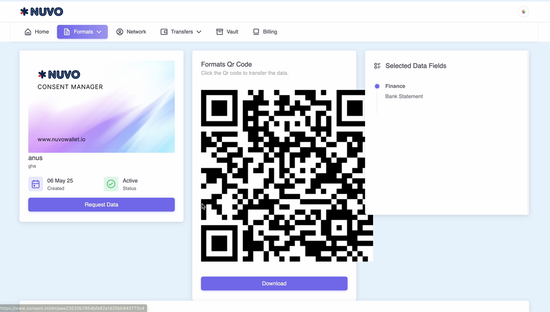Click the '06 May 25' date text
This screenshot has height=312, width=550.
(x=60, y=181)
